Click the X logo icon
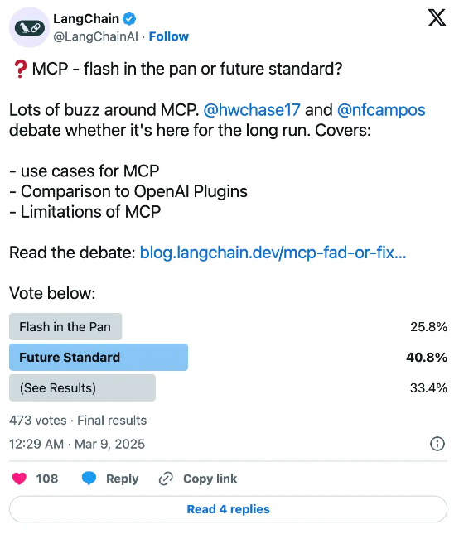The width and height of the screenshot is (459, 534). (x=437, y=17)
